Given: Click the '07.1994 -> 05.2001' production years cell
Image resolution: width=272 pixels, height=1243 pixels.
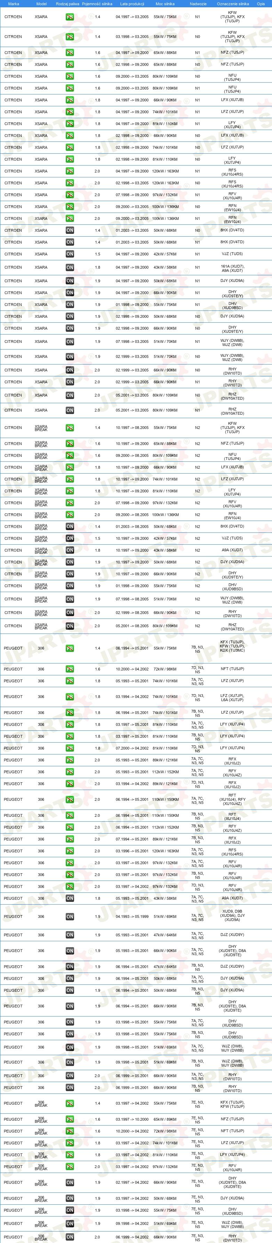Looking at the screenshot, I should (132, 839).
